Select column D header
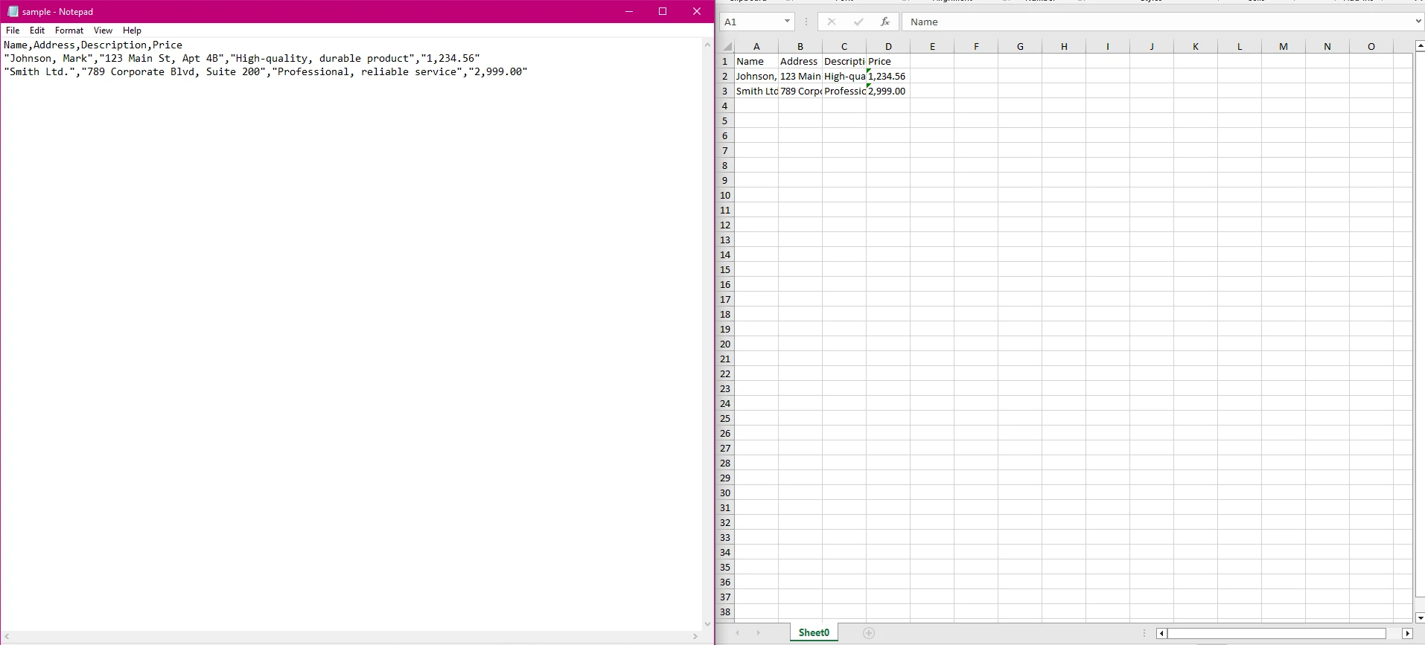 (888, 46)
